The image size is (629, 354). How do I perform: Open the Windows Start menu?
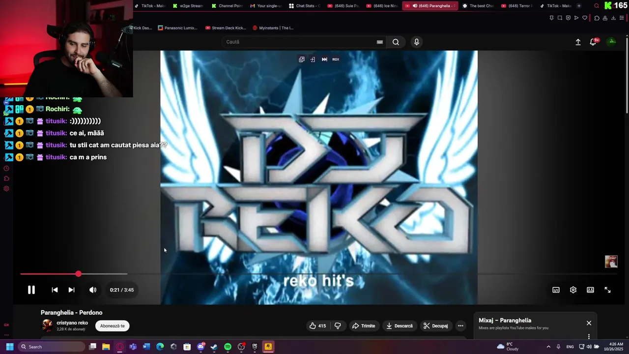click(x=9, y=347)
